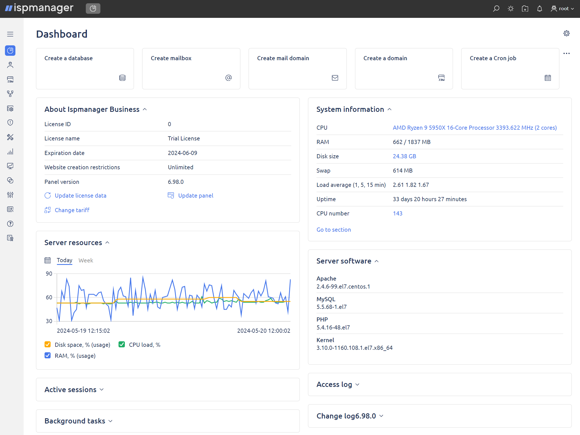The height and width of the screenshot is (435, 580).
Task: Click Create a database card
Action: pos(85,69)
